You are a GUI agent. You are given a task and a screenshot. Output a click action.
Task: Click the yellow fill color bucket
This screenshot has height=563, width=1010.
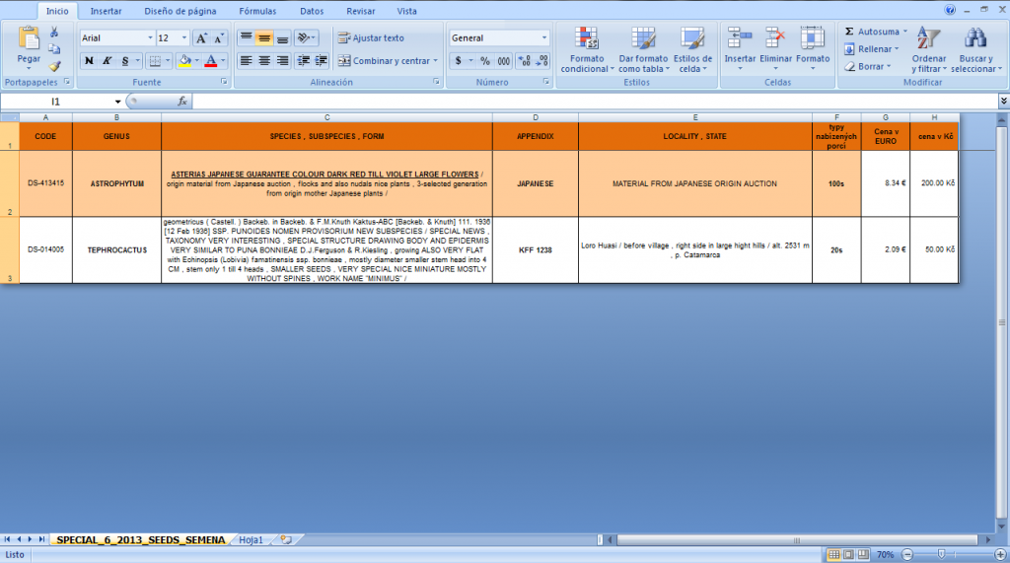click(x=183, y=61)
